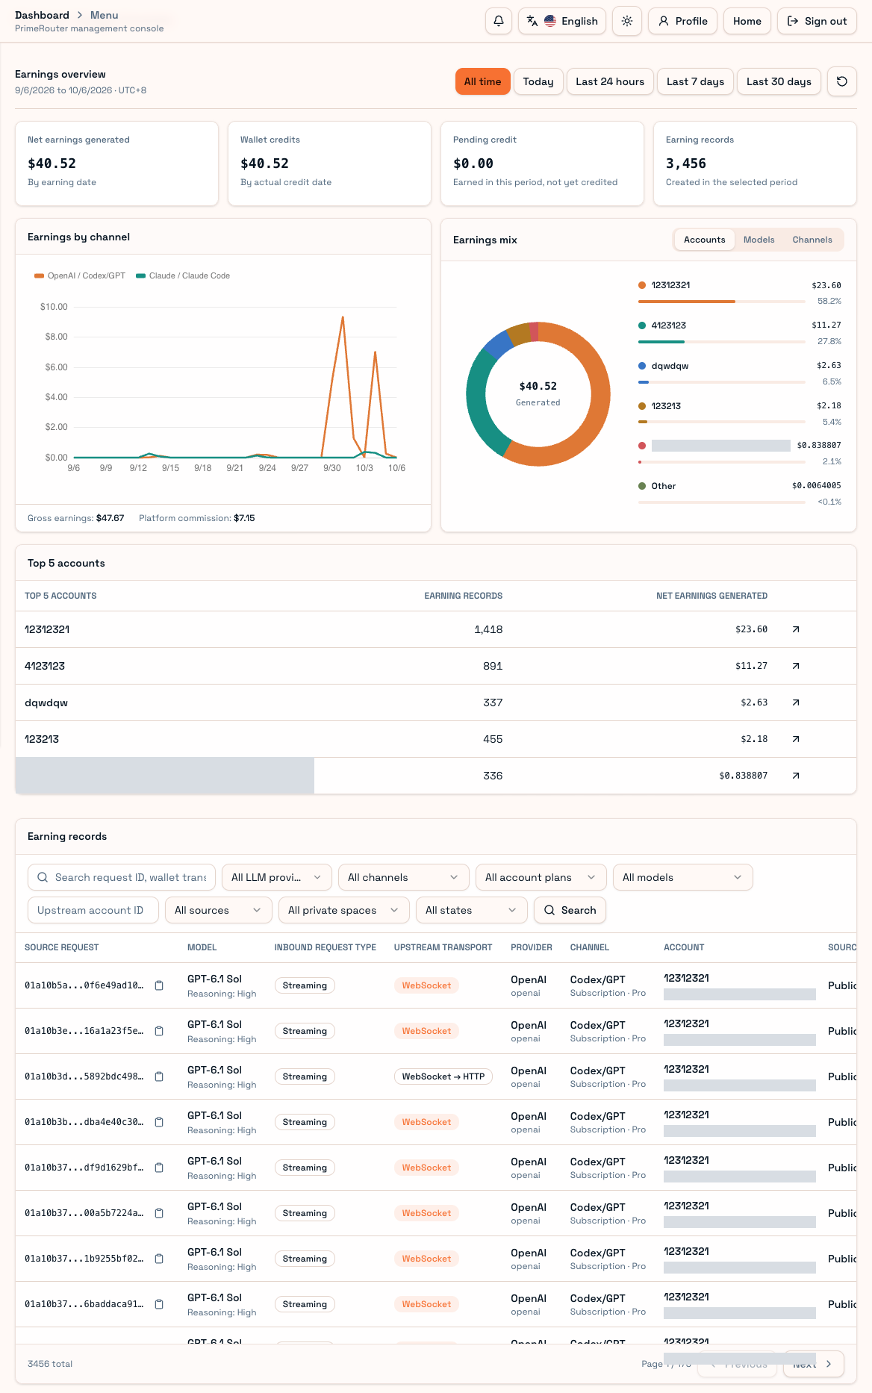The image size is (872, 1393).
Task: Select the Today range filter
Action: [538, 81]
